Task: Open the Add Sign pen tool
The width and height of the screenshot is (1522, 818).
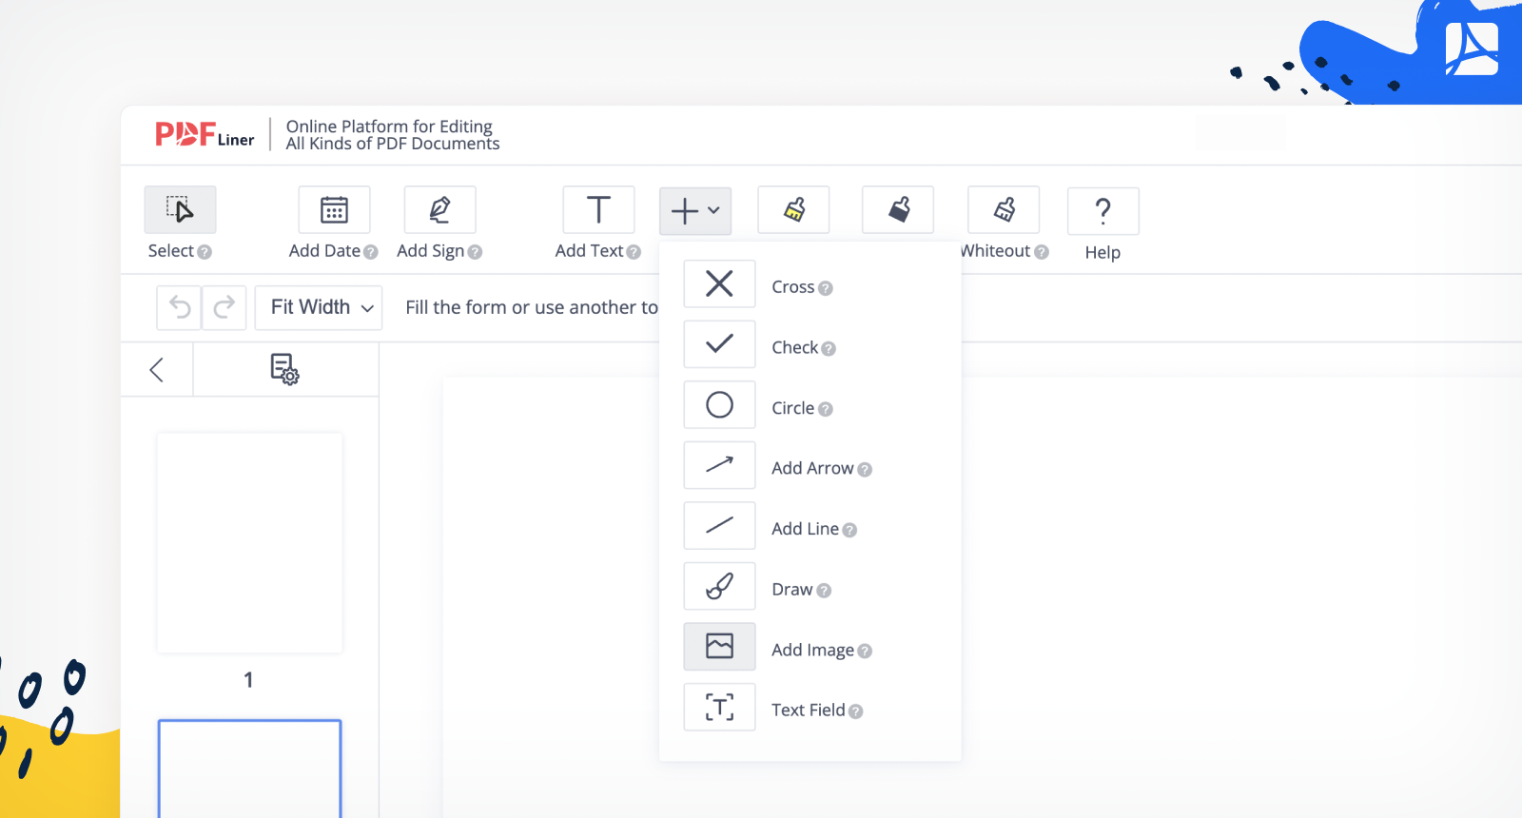Action: [x=439, y=209]
